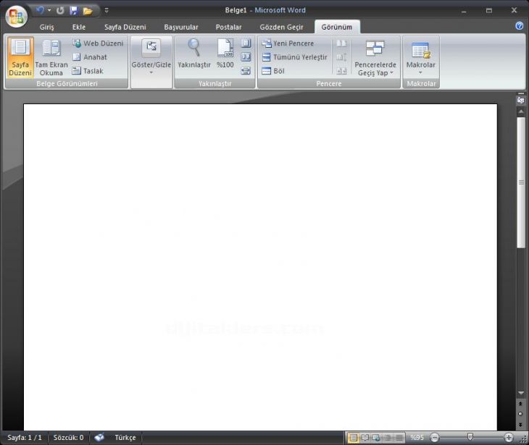Click Yeni Pencere
This screenshot has height=445, width=529.
point(288,43)
